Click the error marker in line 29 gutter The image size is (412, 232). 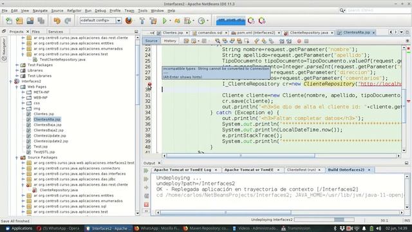[149, 84]
